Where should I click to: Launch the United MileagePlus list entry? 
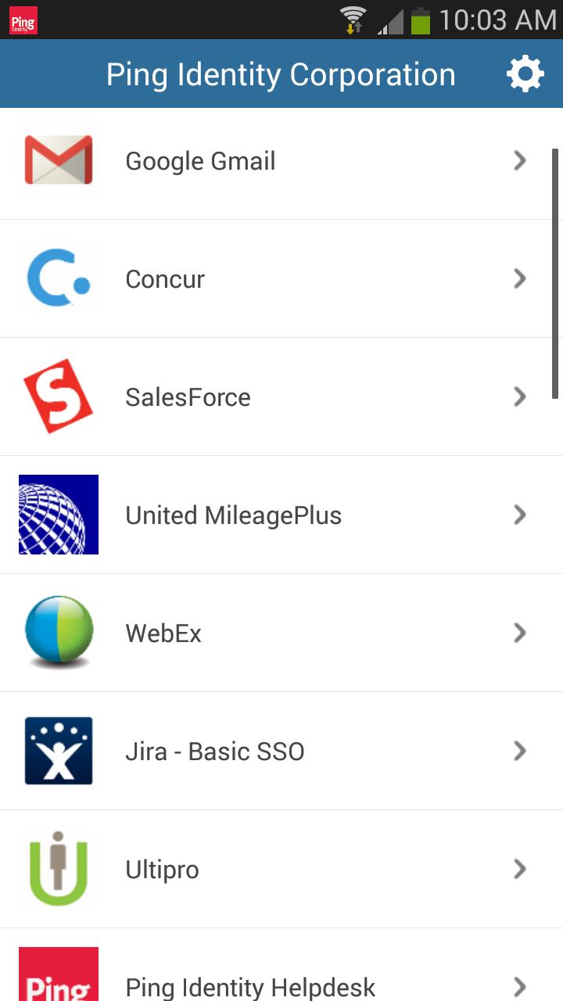281,515
